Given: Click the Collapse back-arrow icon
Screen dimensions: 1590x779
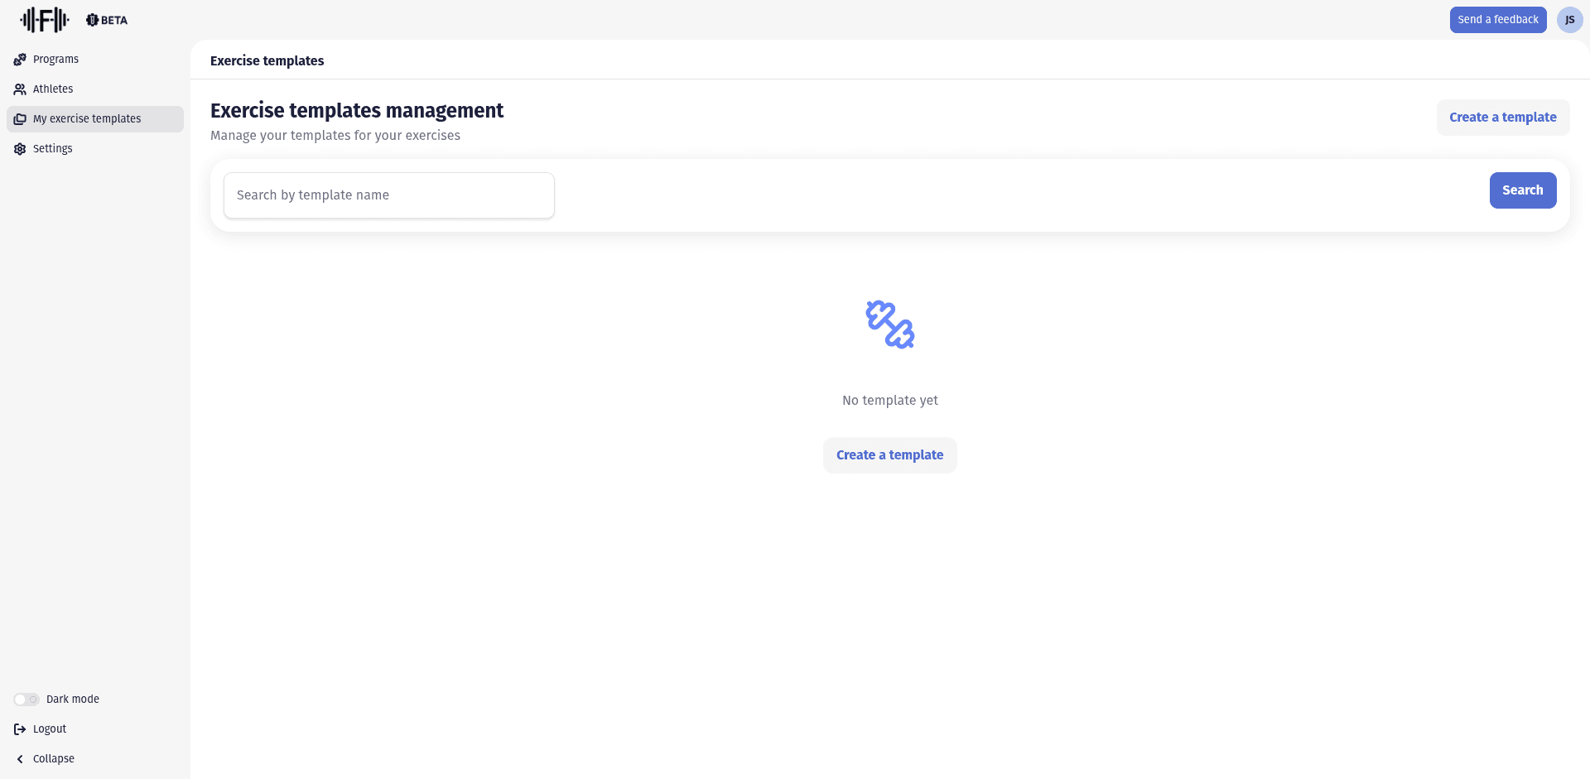Looking at the screenshot, I should point(20,758).
